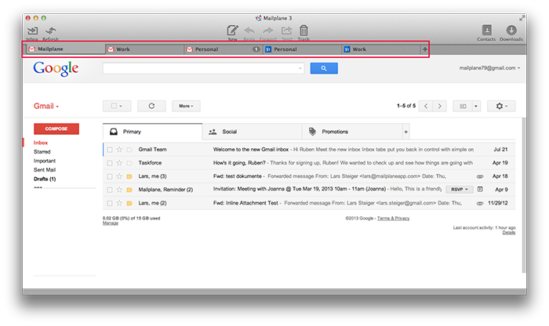Screen dimensions: 549x326
Task: Click the Send toolbar icon
Action: (x=286, y=31)
